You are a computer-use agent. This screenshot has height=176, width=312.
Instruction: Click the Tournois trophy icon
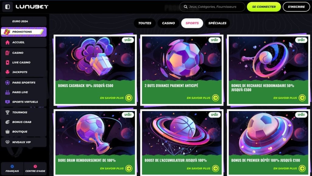pyautogui.click(x=7, y=112)
